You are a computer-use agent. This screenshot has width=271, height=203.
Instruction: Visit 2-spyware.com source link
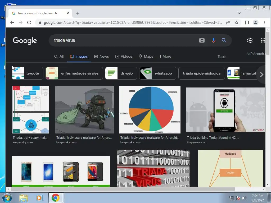[197, 142]
